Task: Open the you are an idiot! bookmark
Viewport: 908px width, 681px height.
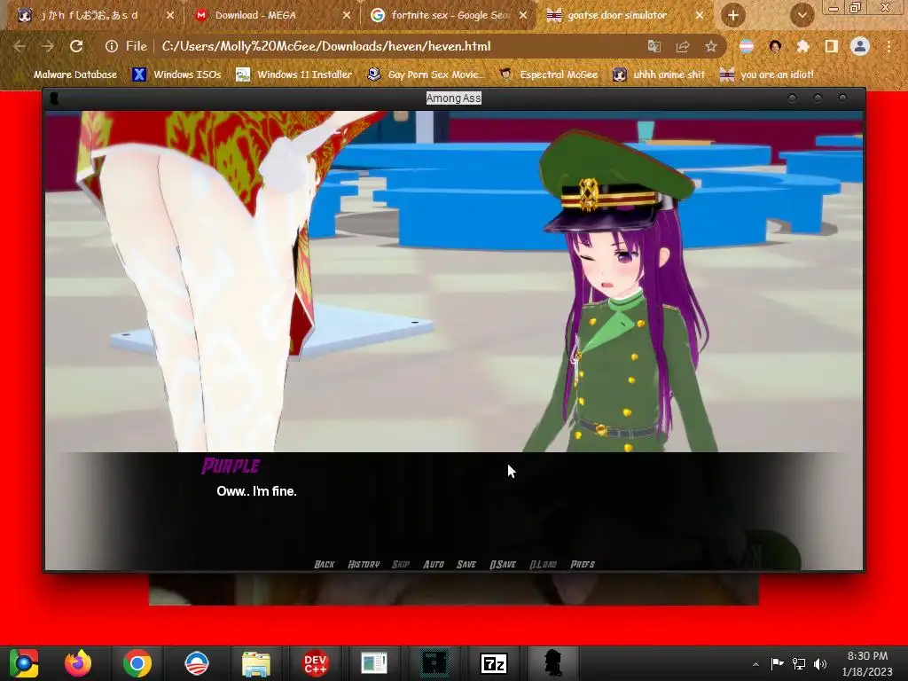Action: point(767,74)
